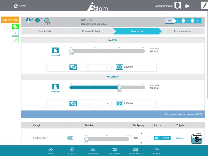Click the Główna refresh icon

pyautogui.click(x=16, y=6)
